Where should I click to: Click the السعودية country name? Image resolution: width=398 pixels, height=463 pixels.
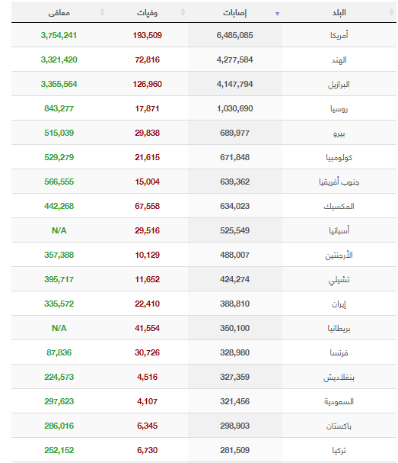tap(339, 401)
